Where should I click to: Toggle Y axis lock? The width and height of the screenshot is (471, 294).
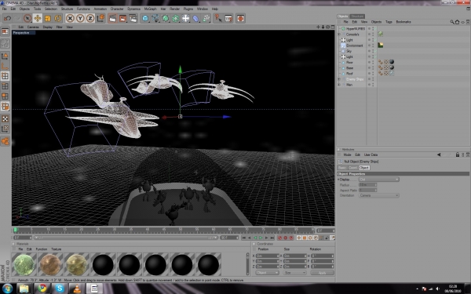coord(80,19)
